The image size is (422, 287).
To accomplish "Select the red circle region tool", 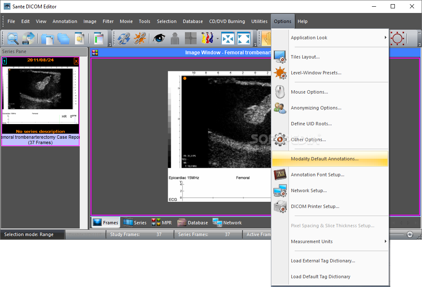I will point(397,38).
